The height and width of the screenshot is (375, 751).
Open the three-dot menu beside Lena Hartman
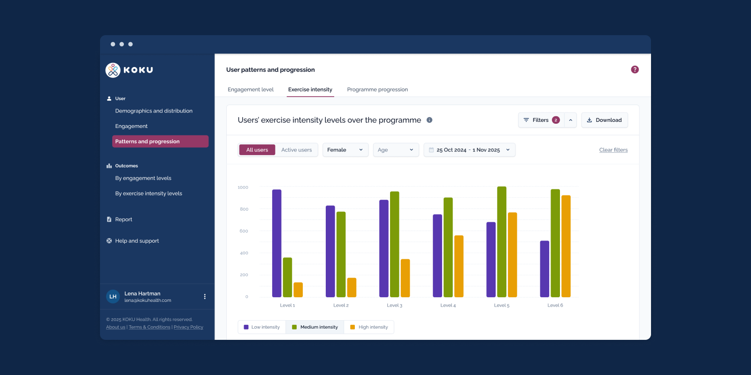click(205, 297)
